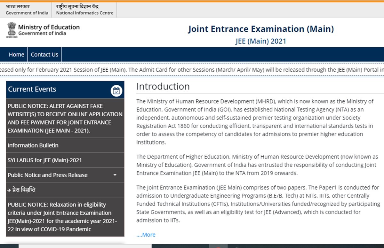Click the Introduction section heading
The height and width of the screenshot is (248, 384).
[163, 87]
